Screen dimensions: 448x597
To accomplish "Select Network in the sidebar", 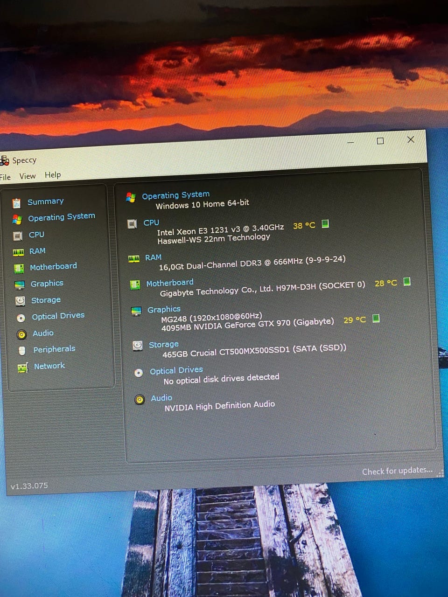I will 49,366.
